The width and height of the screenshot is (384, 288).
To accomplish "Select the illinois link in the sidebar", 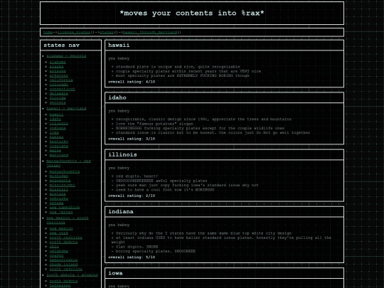I will coord(59,124).
